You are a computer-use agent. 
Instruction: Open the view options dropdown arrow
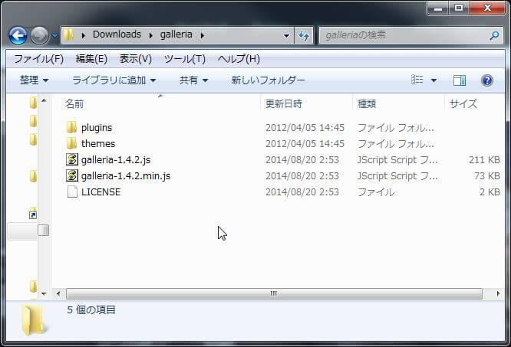coord(434,80)
